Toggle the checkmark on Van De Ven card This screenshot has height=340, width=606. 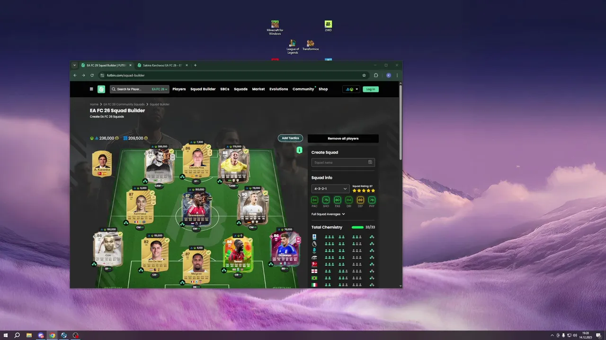pos(167,240)
